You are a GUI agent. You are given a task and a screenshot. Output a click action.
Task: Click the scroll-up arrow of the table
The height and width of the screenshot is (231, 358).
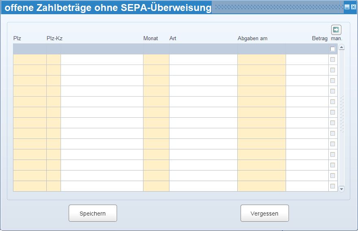coord(341,47)
